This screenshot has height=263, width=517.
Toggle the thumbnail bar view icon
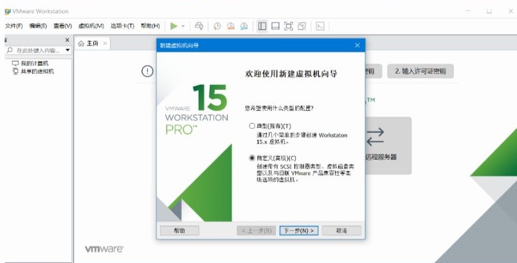point(275,26)
